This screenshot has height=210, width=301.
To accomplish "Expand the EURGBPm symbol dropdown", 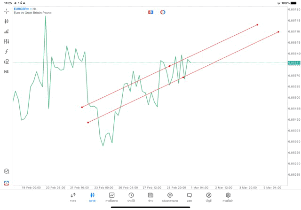I will click(x=21, y=8).
